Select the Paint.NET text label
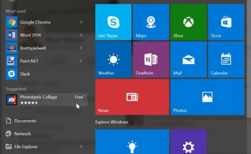 [29, 61]
